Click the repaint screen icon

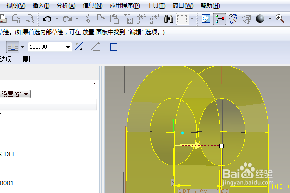coord(206,19)
